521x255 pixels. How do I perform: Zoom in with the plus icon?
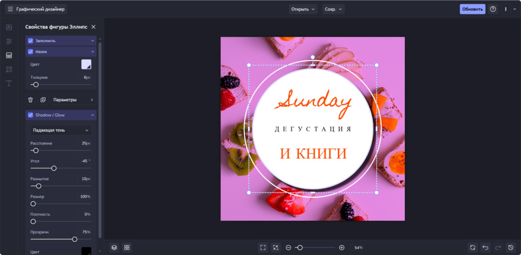pyautogui.click(x=342, y=248)
